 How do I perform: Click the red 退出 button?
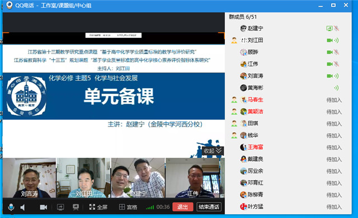183,207
